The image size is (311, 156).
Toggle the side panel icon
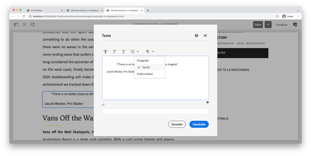coord(16,24)
